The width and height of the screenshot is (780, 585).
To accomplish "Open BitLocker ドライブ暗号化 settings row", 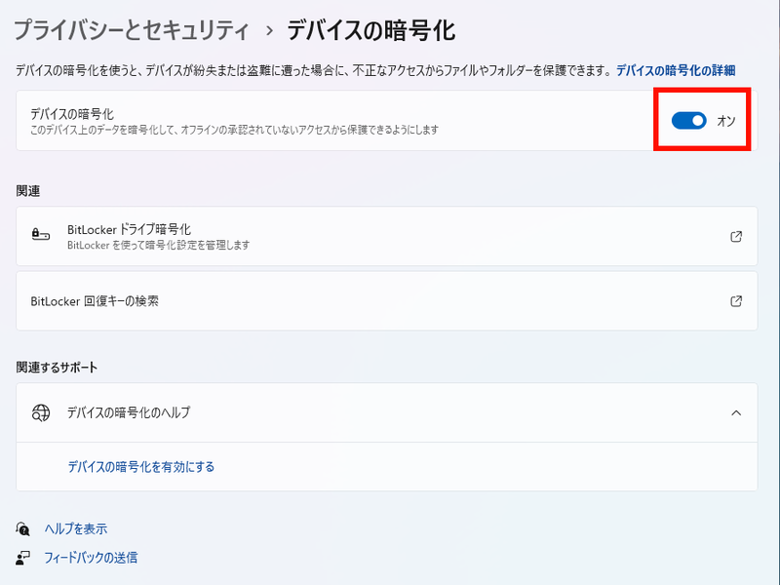I will pyautogui.click(x=386, y=236).
